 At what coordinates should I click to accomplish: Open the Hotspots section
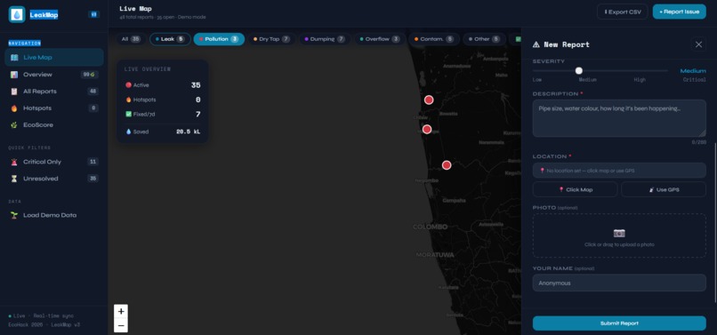coord(54,108)
